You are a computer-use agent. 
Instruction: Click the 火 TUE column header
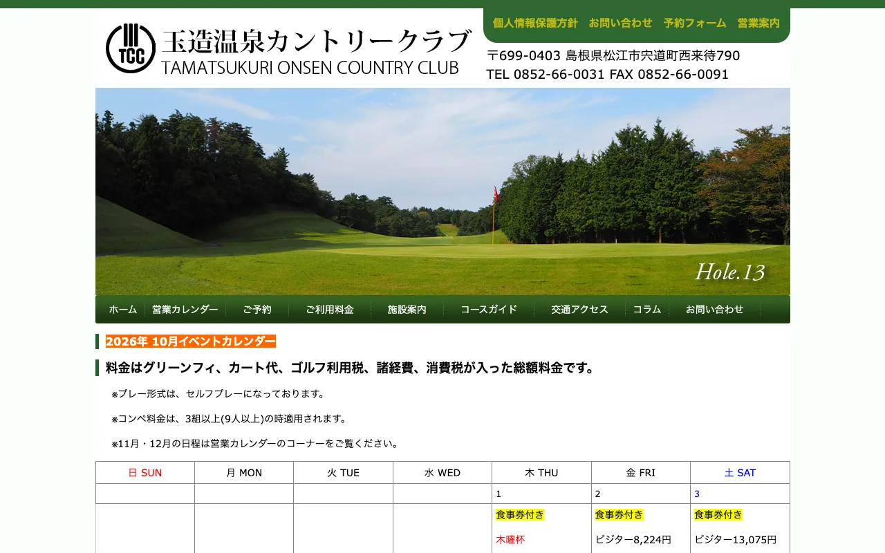344,473
